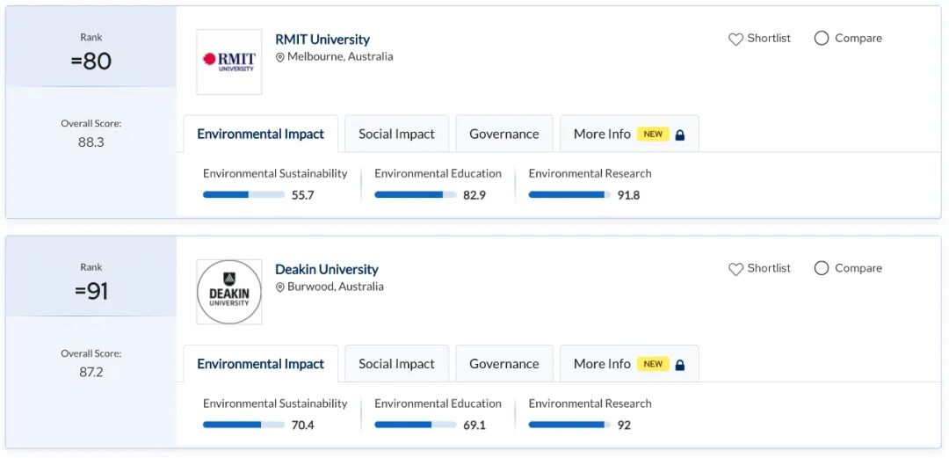Click the location pin next to Melbourne, Australia

280,57
